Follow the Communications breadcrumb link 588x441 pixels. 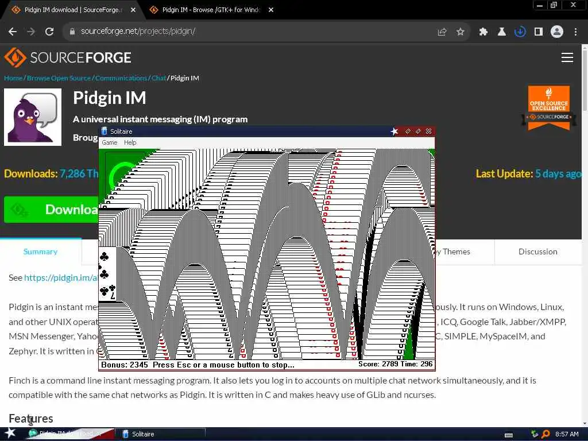(121, 78)
